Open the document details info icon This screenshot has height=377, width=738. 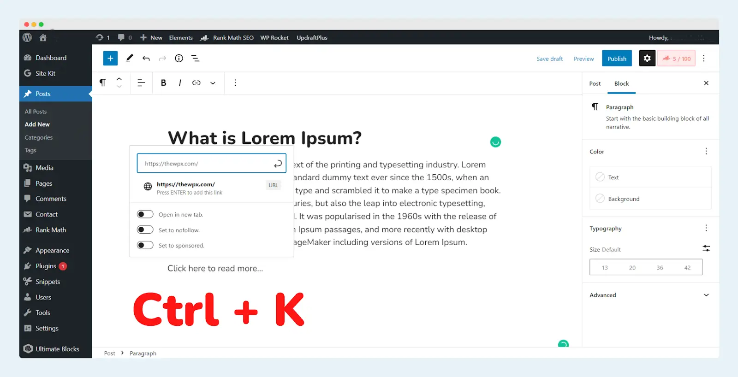(x=179, y=58)
